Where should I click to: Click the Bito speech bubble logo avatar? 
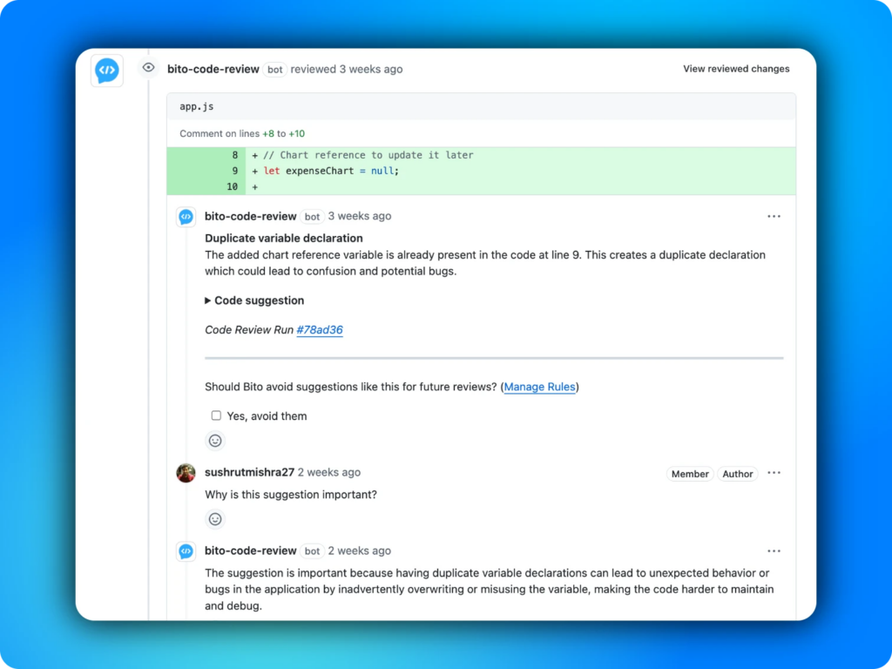[x=105, y=71]
